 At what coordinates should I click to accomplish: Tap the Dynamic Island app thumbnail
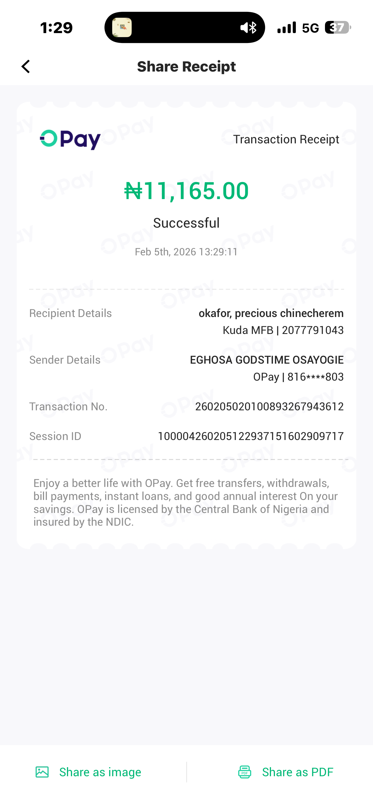pyautogui.click(x=122, y=28)
